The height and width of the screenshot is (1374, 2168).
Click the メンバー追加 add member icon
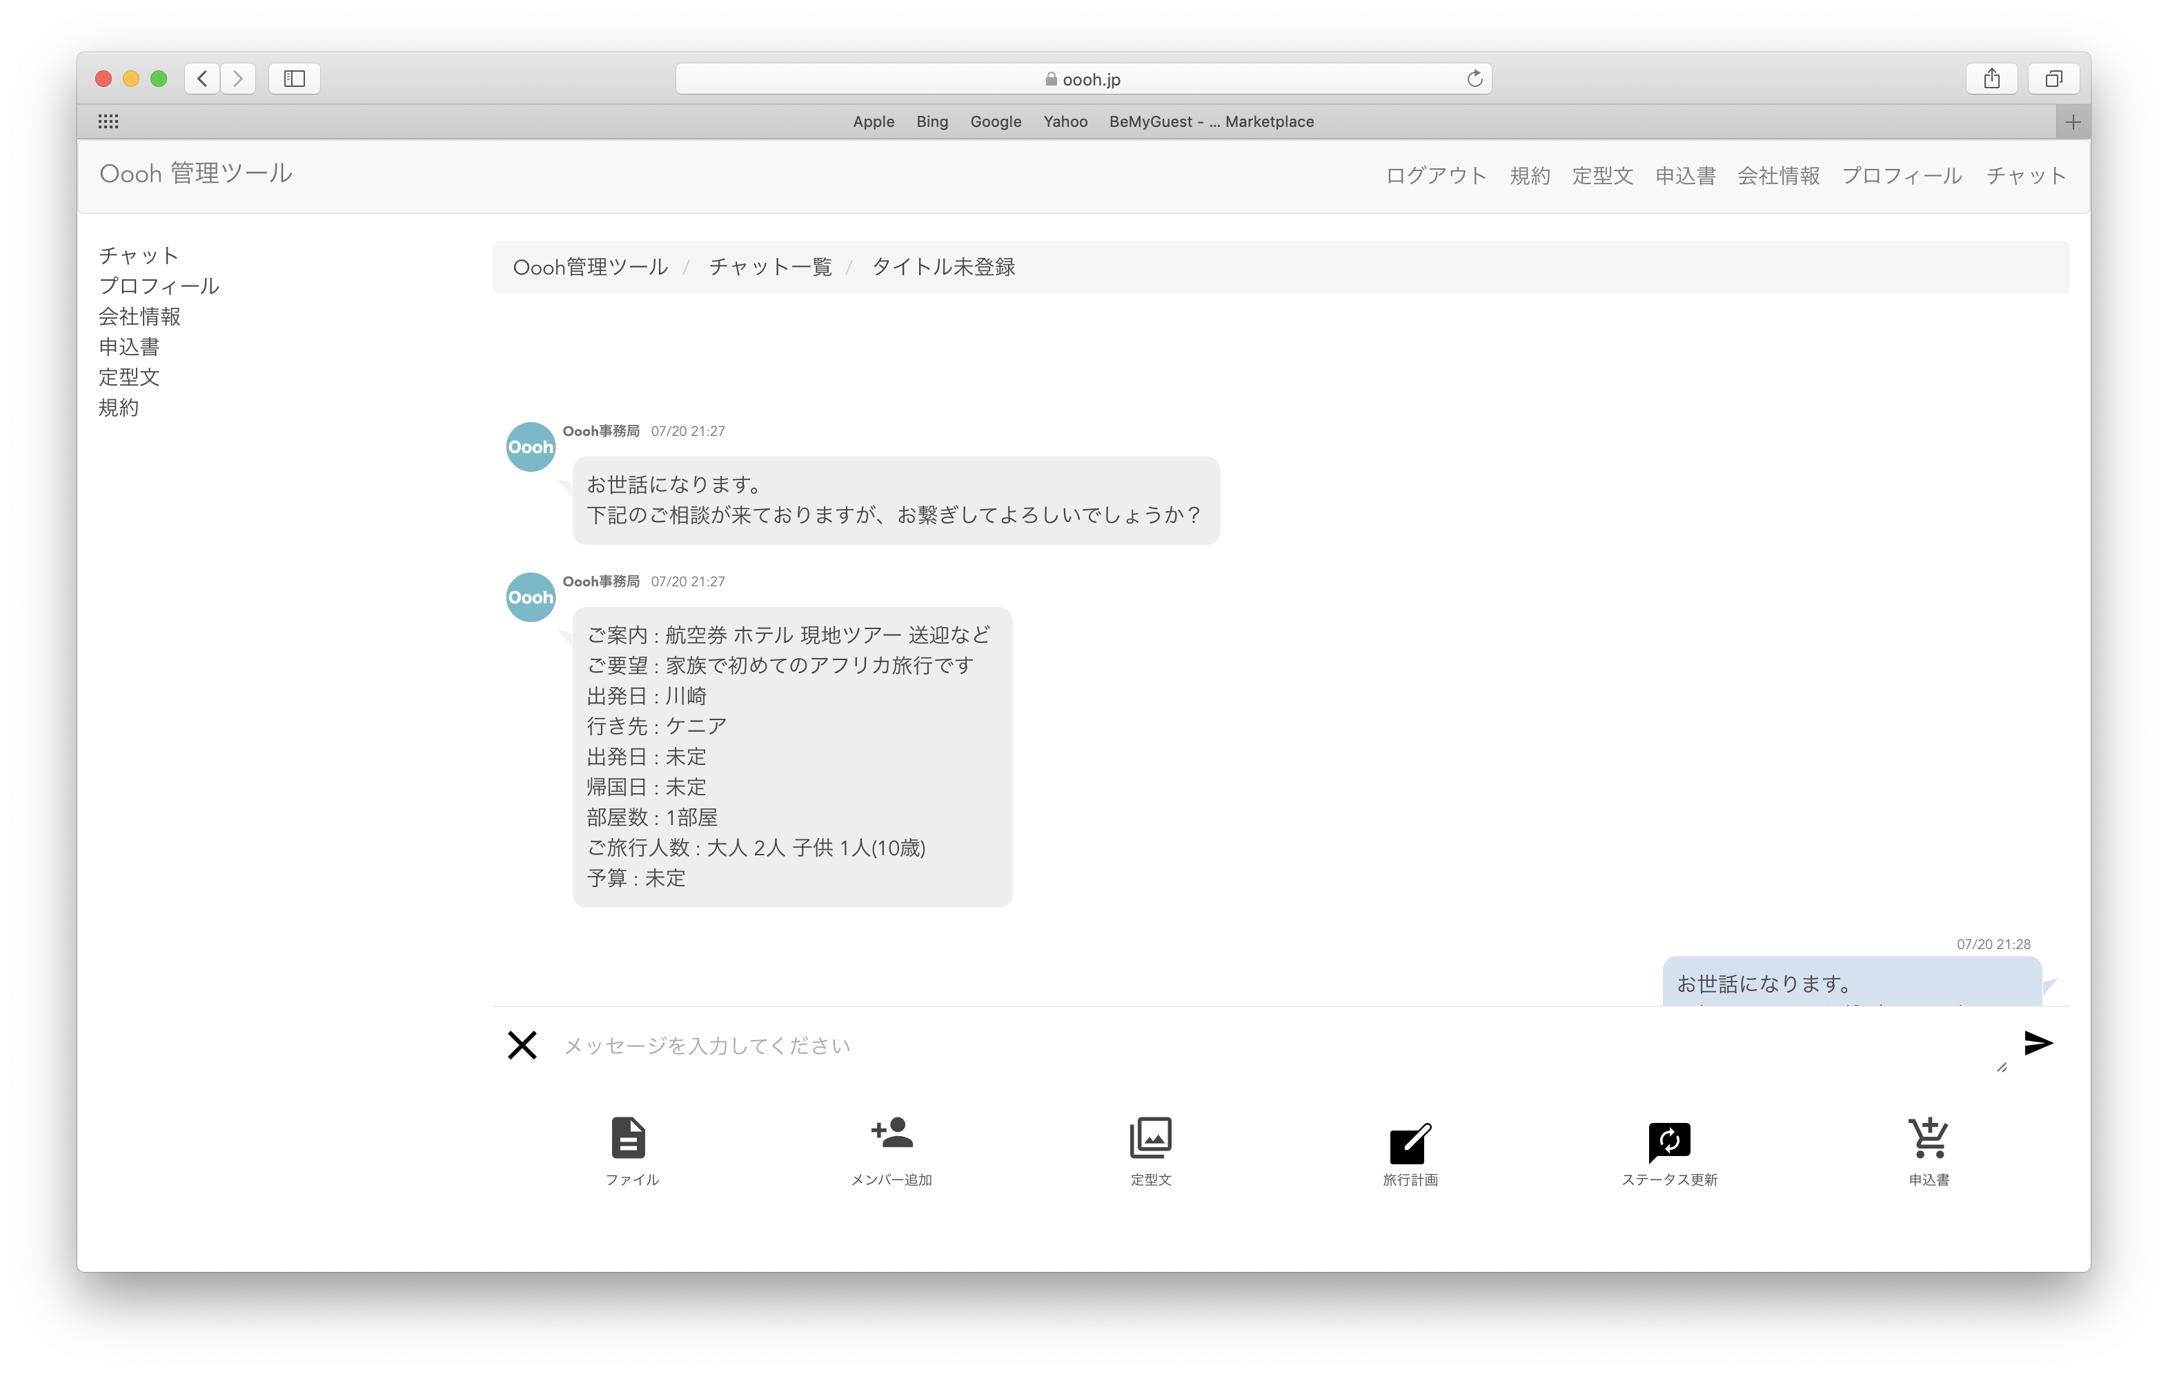click(891, 1134)
